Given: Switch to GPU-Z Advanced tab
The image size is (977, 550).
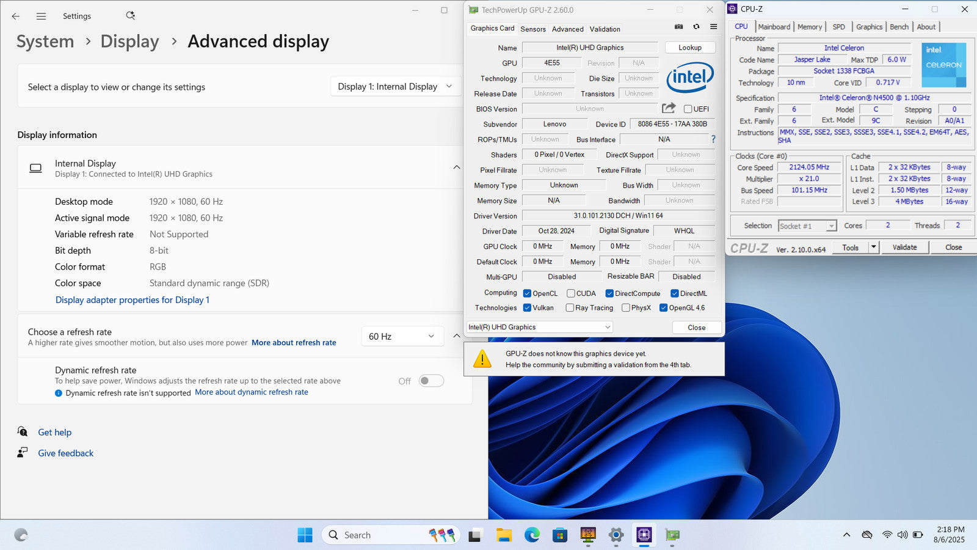Looking at the screenshot, I should 568,29.
